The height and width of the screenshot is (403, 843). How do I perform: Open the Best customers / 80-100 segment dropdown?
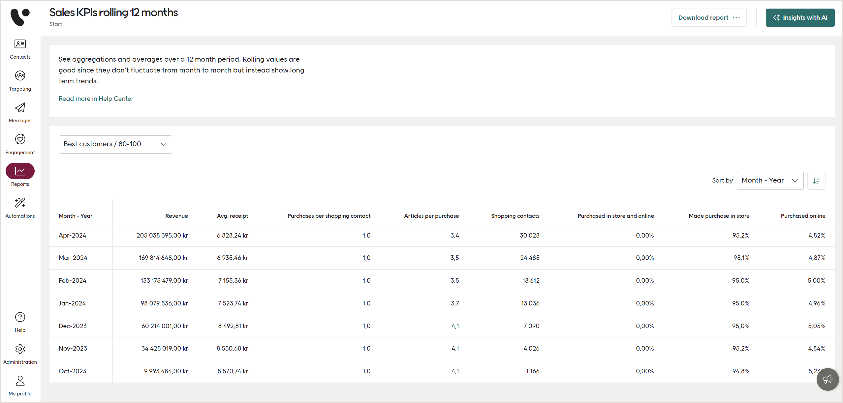(x=115, y=144)
